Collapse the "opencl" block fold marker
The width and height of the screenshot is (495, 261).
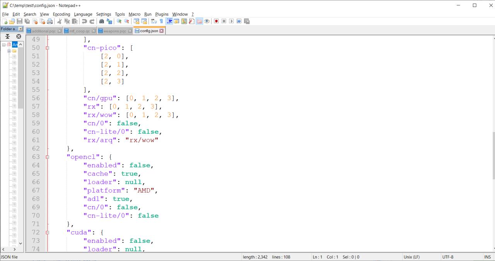(x=48, y=157)
